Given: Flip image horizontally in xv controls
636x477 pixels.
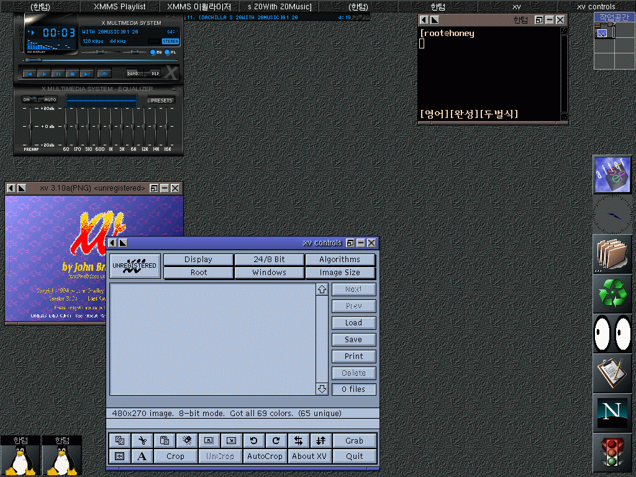Looking at the screenshot, I should pos(298,440).
